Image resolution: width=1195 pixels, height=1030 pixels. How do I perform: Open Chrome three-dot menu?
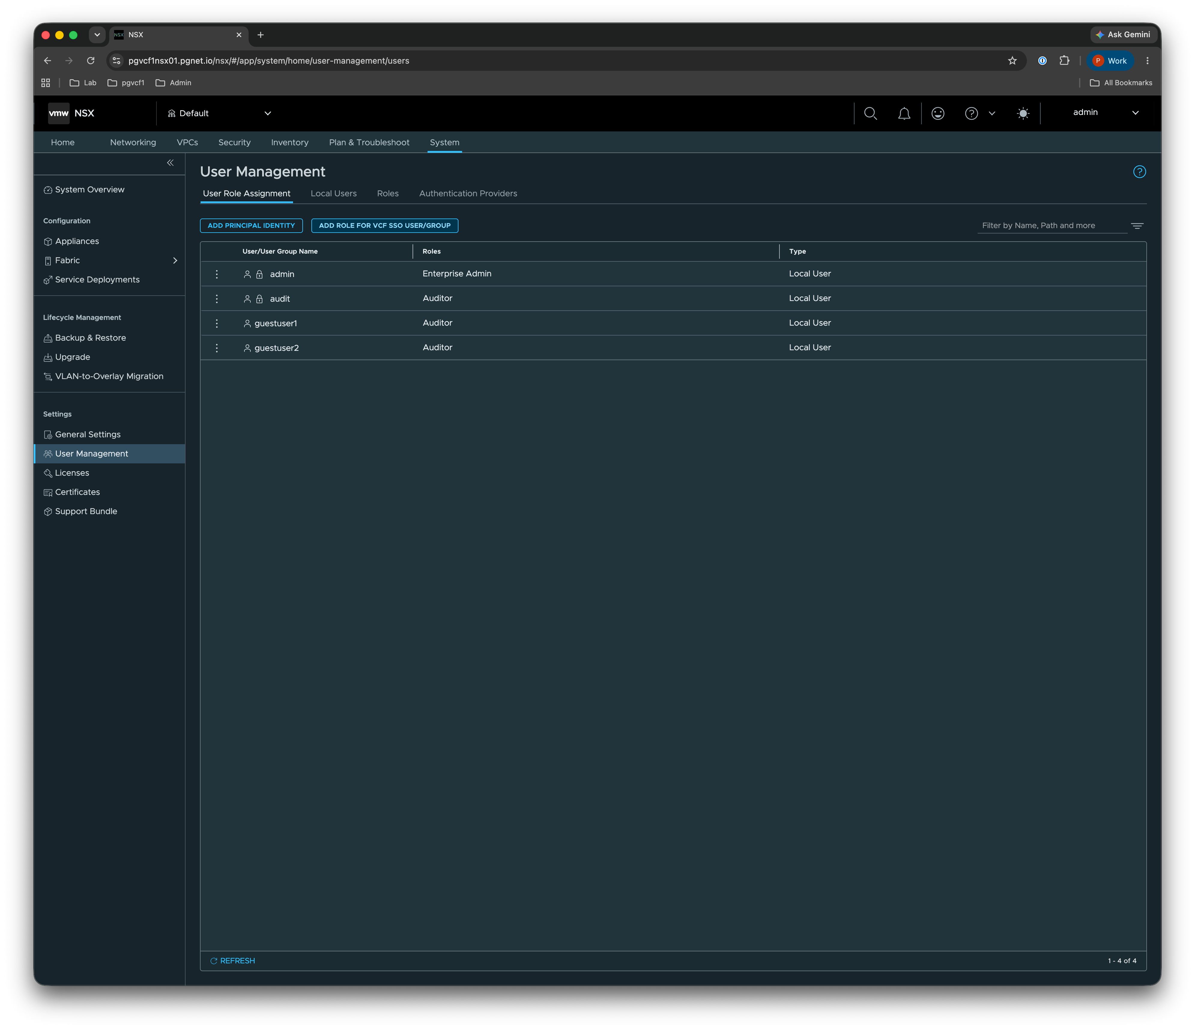point(1147,61)
